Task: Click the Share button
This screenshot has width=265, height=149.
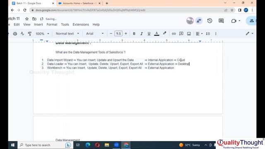Action: click(x=252, y=21)
